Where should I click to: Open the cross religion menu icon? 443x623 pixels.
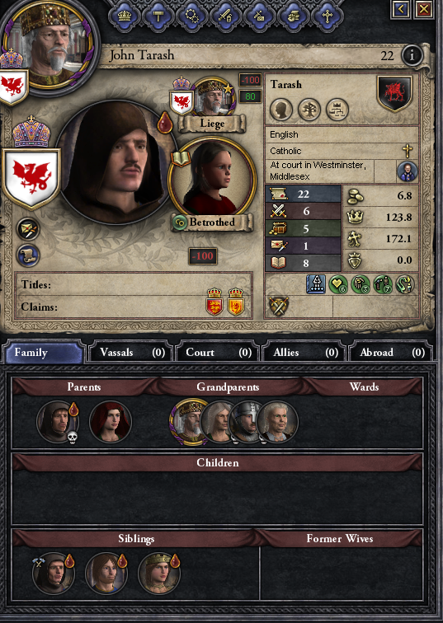click(x=328, y=16)
